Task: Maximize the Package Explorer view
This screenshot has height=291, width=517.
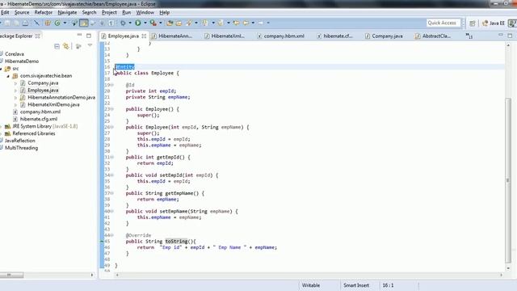Action: click(x=89, y=36)
